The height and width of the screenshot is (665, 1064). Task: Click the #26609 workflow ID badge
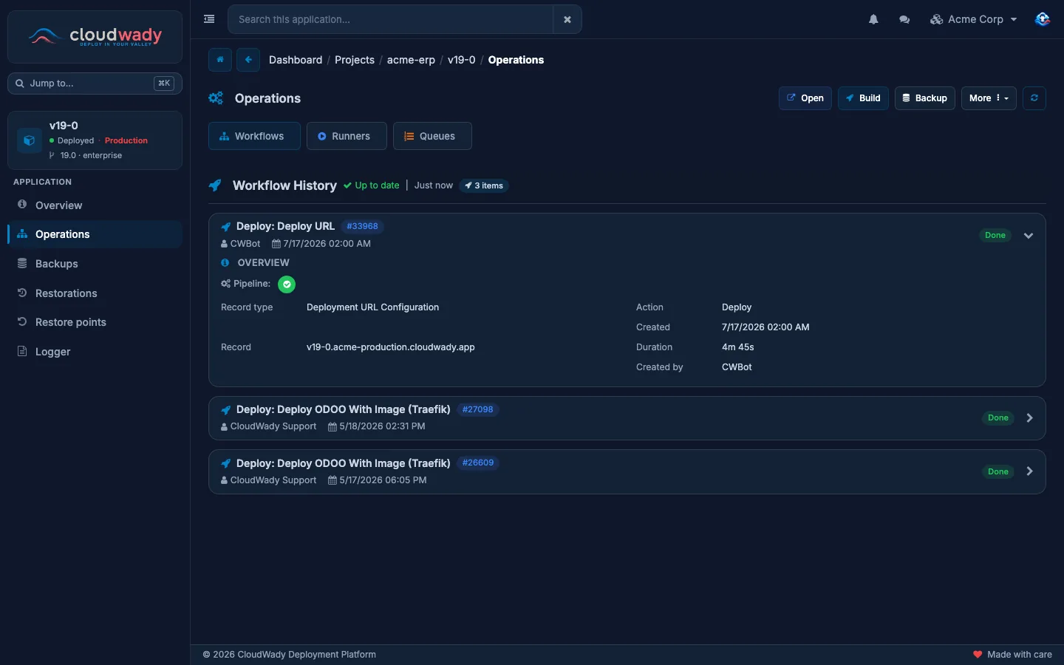tap(478, 463)
